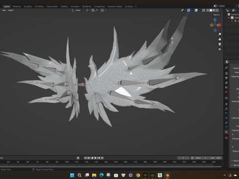Image resolution: width=239 pixels, height=179 pixels.
Task: Open the Modifiers wrench properties tab
Action: 227,109
